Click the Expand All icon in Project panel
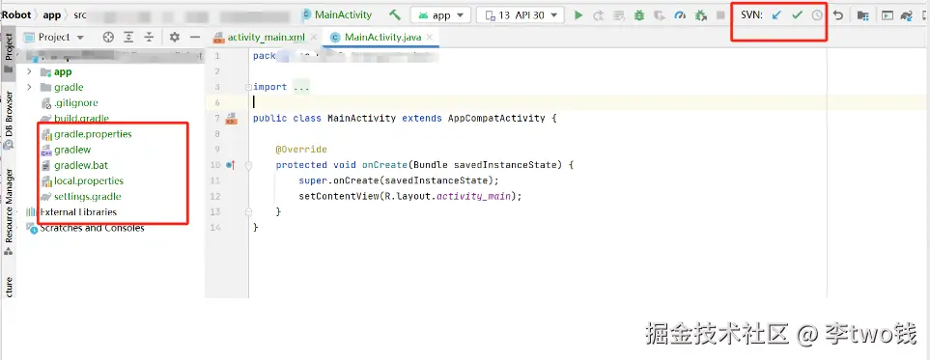Screen dimensions: 930x360 pos(128,37)
